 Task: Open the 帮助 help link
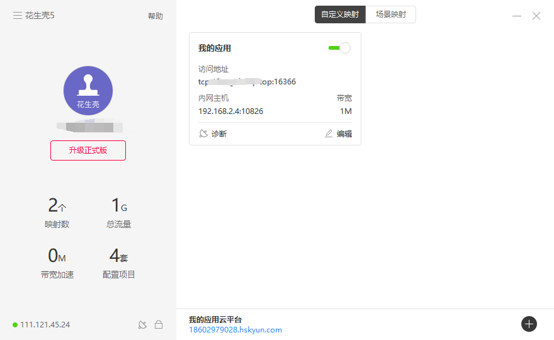(x=155, y=16)
